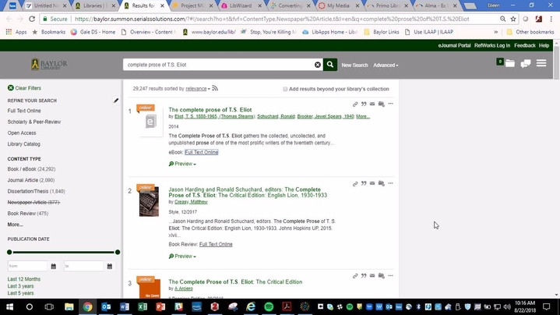Check 'Add results beyond your library's collection'
560x315 pixels.
(x=285, y=89)
